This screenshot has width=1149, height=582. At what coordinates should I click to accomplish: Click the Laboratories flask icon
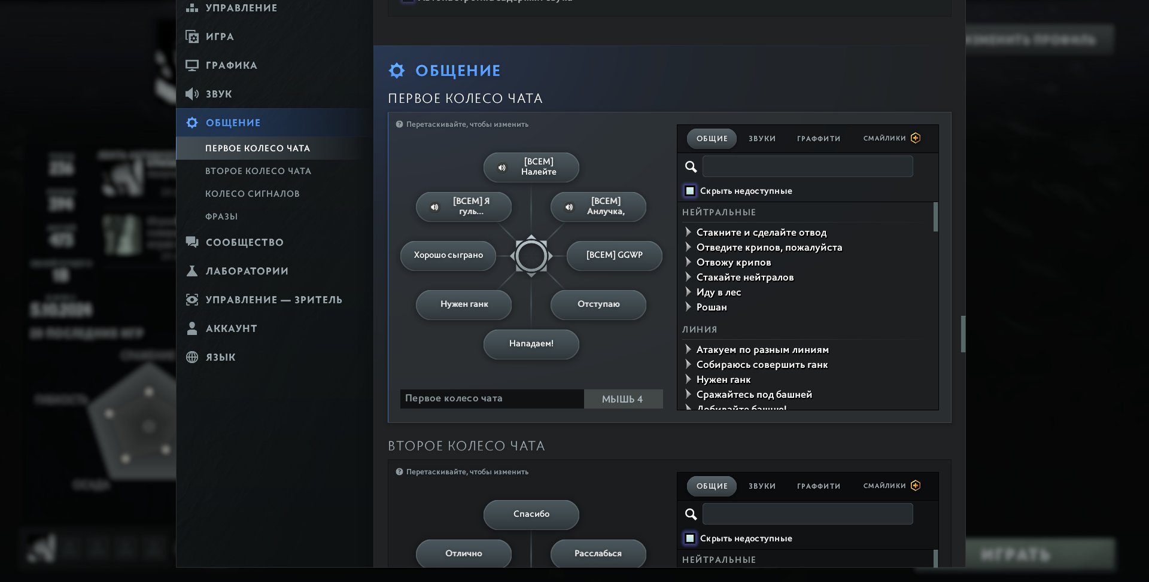[x=192, y=271]
